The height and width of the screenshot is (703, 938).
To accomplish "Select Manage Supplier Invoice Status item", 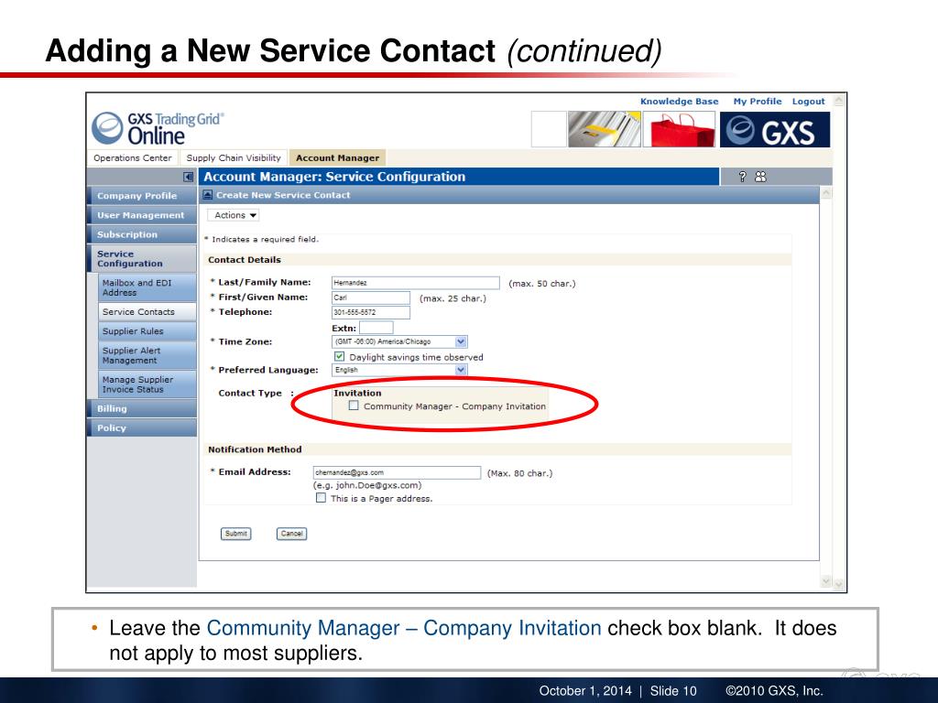I will (147, 384).
